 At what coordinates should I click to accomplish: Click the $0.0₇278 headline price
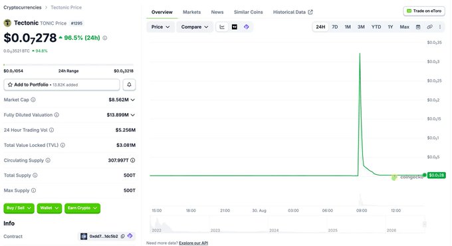pos(30,38)
